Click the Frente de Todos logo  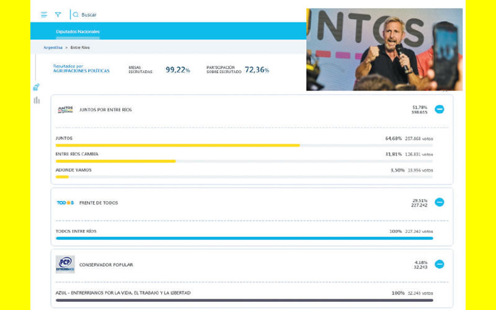[x=65, y=203]
